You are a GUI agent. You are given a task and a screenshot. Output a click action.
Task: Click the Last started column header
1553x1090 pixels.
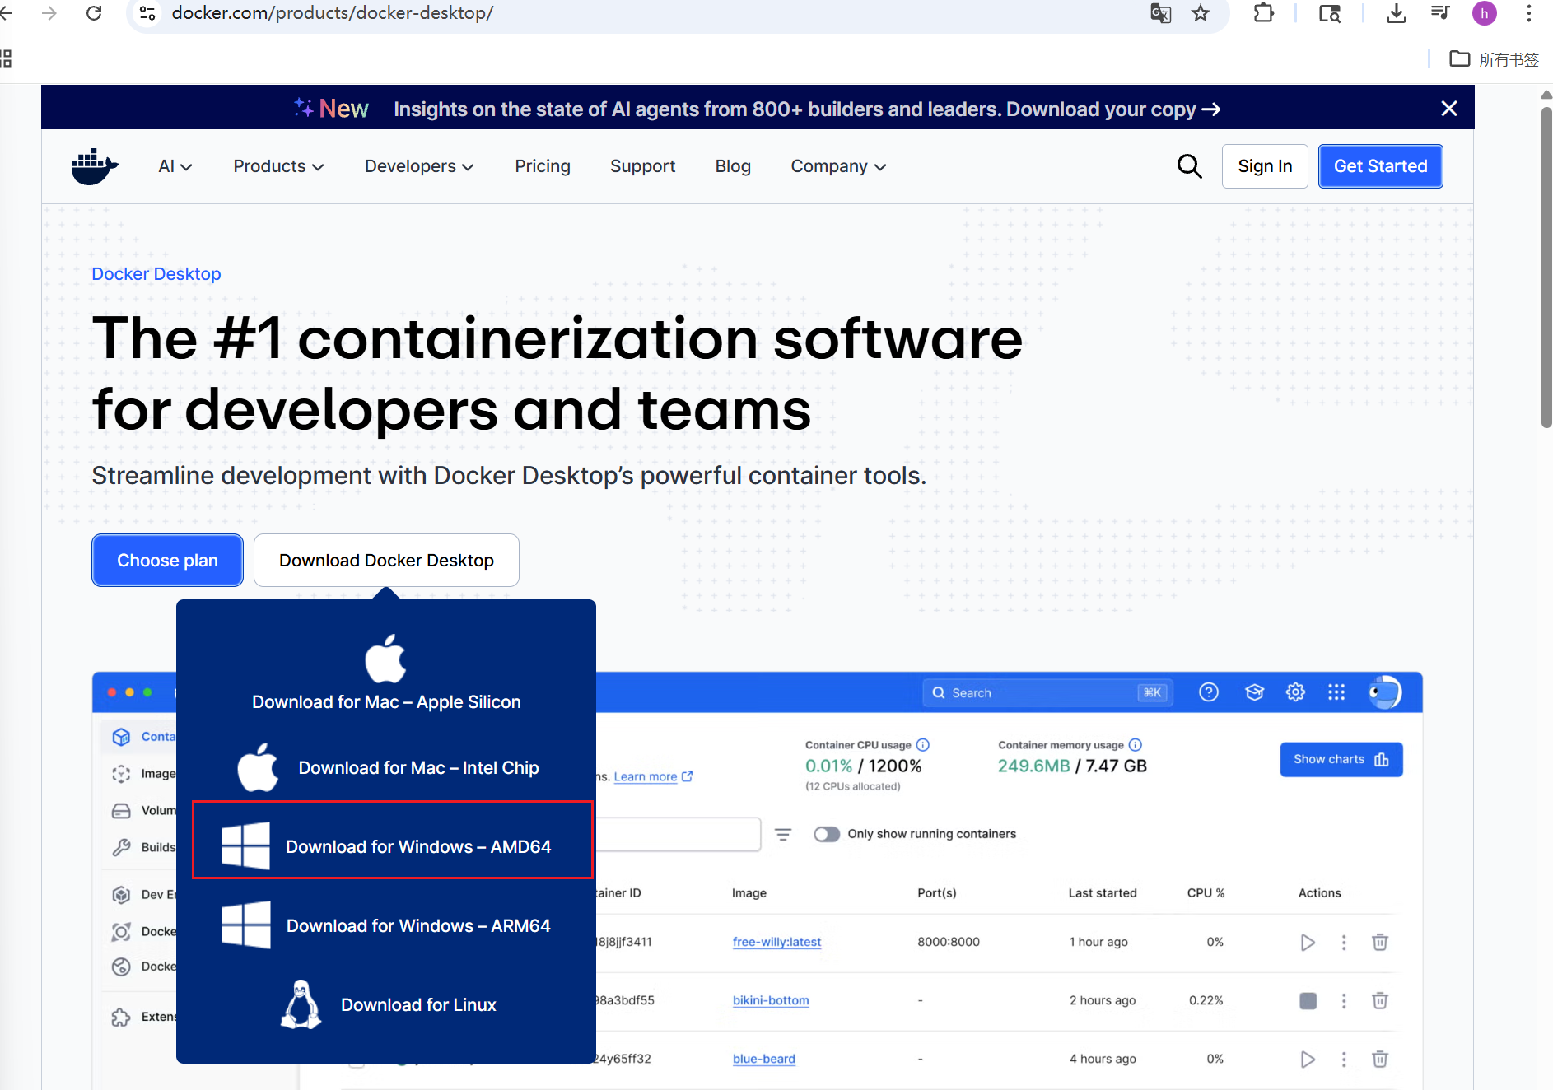pyautogui.click(x=1103, y=893)
